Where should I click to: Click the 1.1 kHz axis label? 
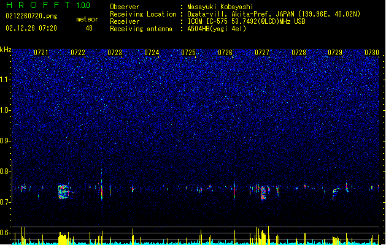pyautogui.click(x=6, y=80)
